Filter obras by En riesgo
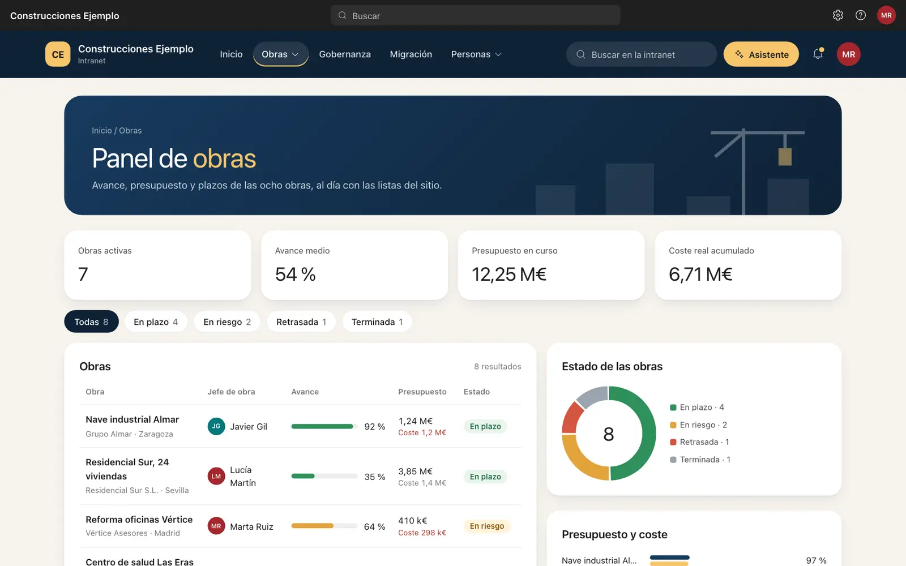The height and width of the screenshot is (566, 906). 227,321
